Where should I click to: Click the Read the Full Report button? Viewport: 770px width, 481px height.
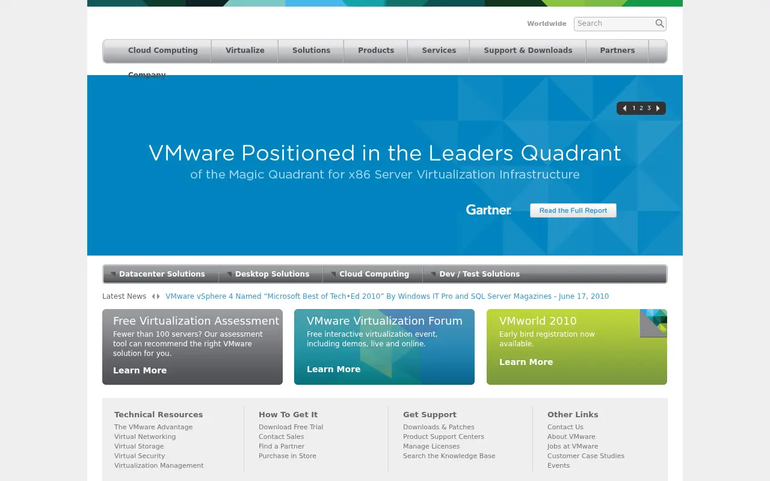pos(573,210)
